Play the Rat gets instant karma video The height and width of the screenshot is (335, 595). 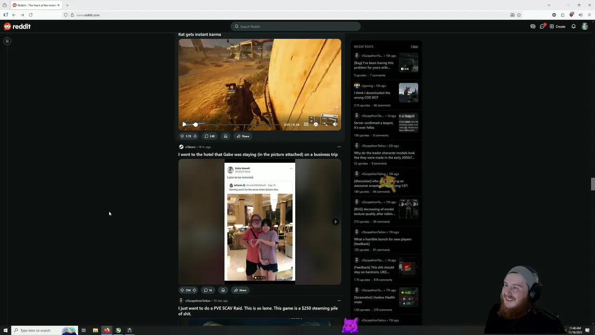[184, 124]
